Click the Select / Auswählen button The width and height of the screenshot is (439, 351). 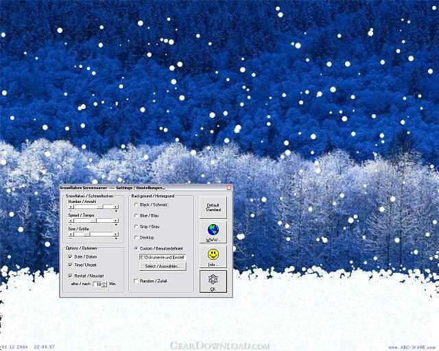click(163, 266)
